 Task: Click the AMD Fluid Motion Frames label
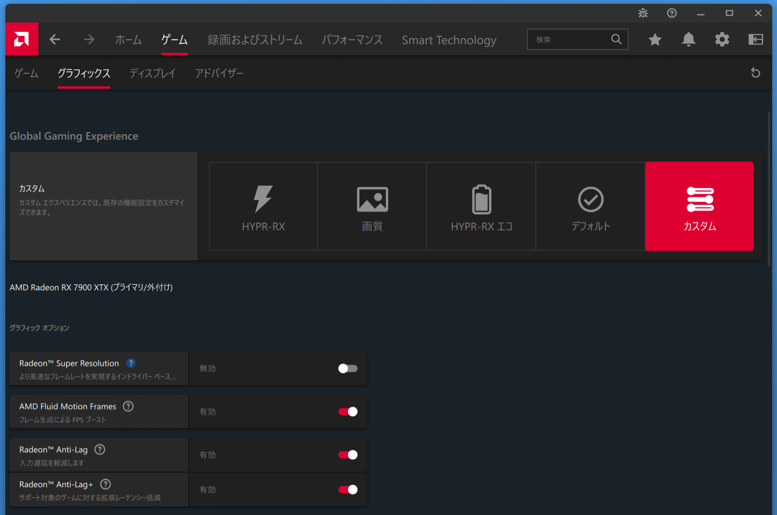pos(68,406)
